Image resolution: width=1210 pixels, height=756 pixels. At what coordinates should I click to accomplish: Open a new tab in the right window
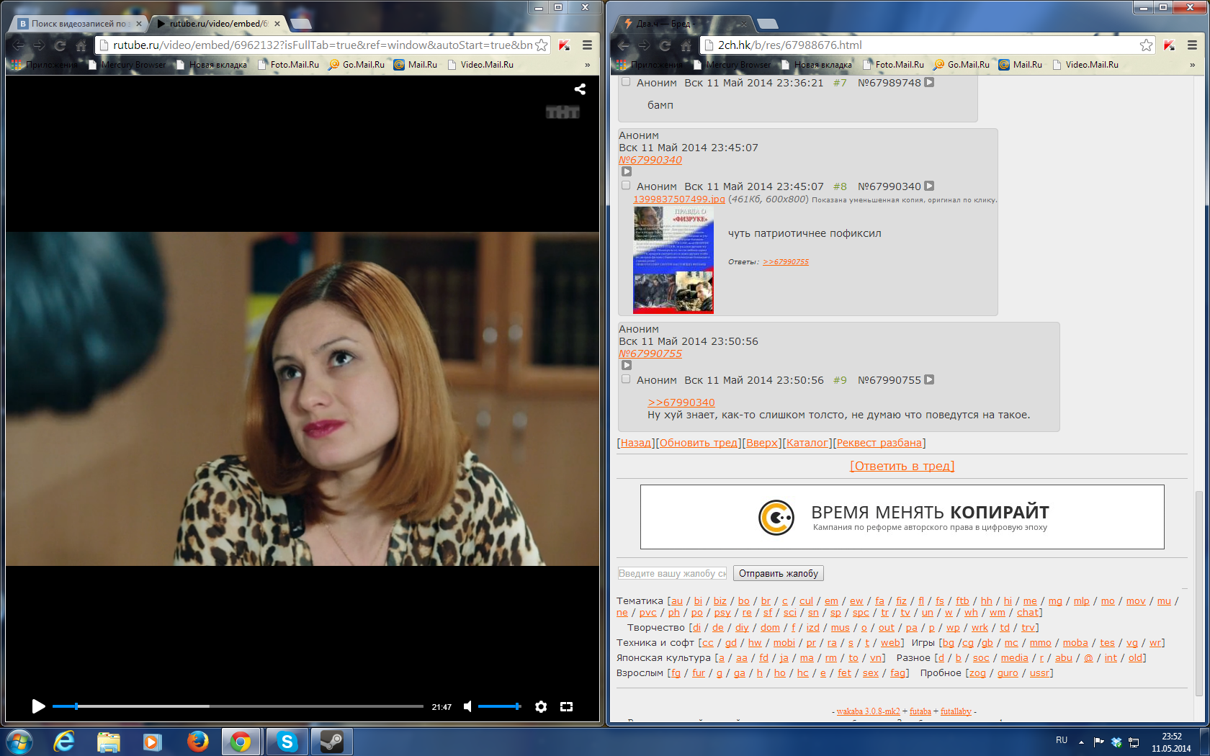pyautogui.click(x=768, y=24)
